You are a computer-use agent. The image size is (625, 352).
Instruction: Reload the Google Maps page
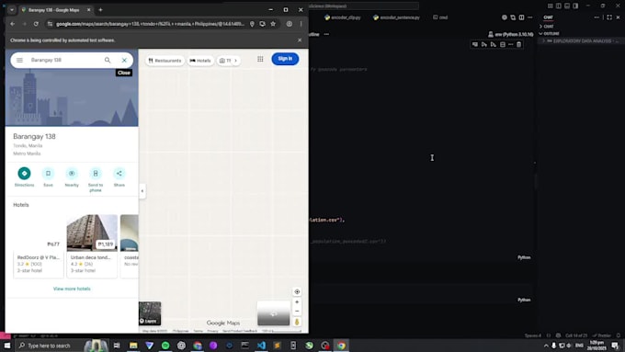[36, 24]
